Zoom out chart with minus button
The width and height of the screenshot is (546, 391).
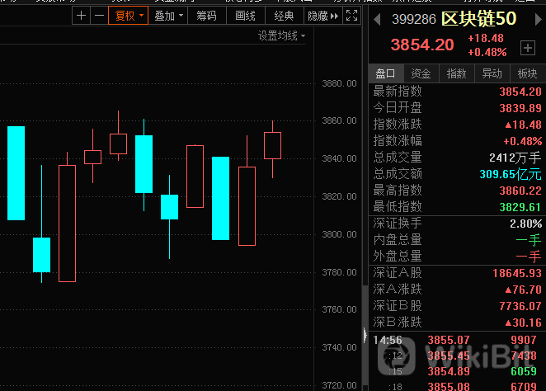pos(99,16)
